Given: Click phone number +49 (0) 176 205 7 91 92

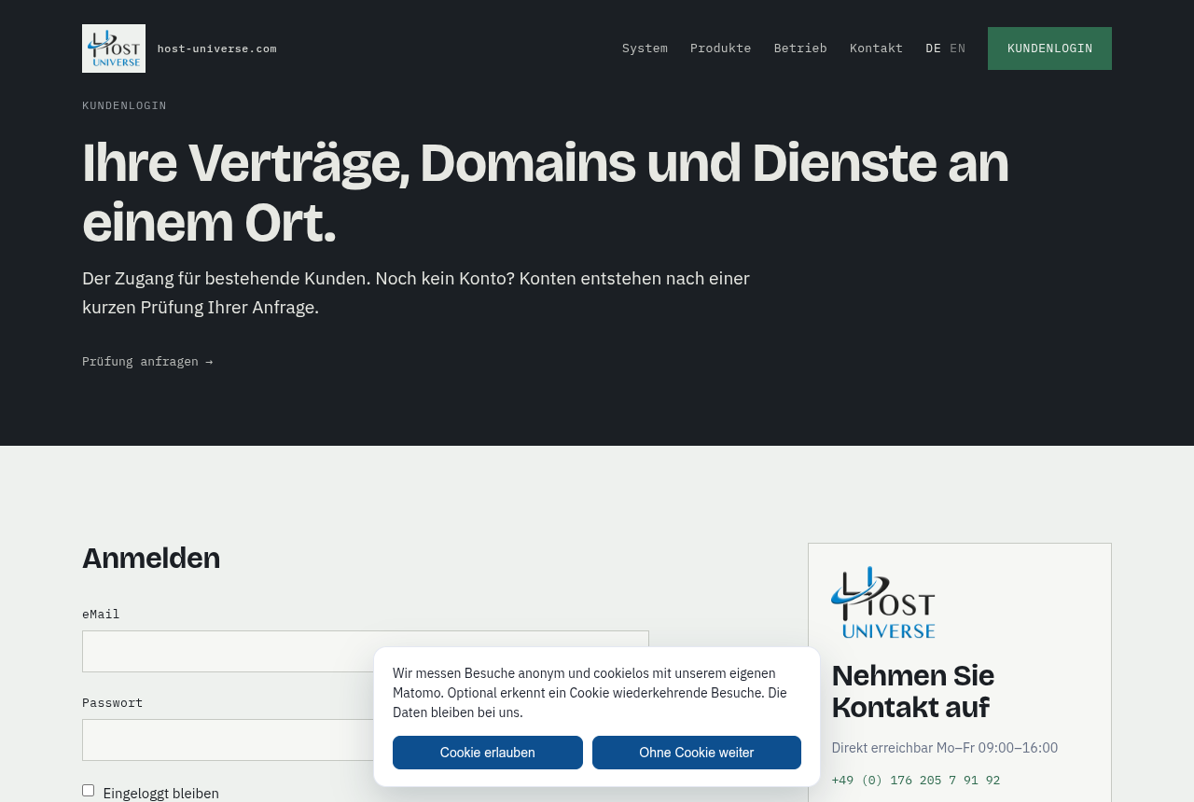Looking at the screenshot, I should tap(915, 781).
